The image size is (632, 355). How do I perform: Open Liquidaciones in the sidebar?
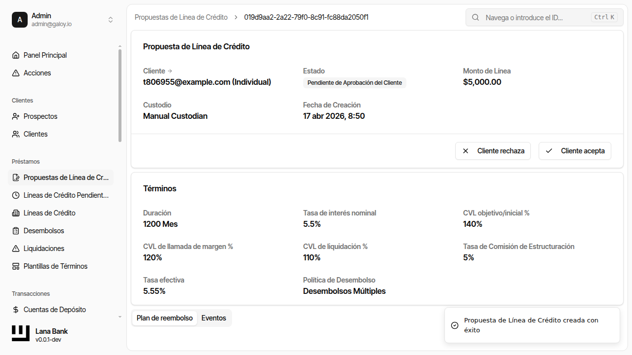click(x=44, y=248)
